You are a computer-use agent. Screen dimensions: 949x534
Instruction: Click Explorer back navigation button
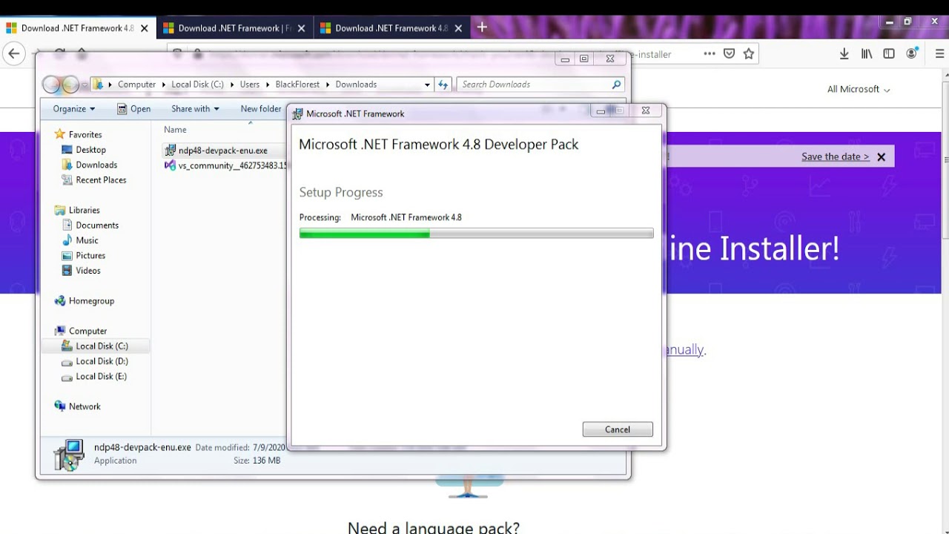51,85
